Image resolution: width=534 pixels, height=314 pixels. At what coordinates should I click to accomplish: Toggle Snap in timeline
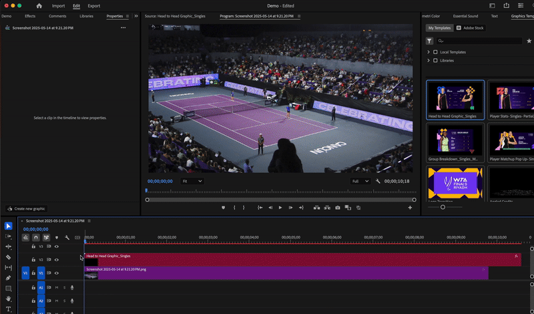point(36,237)
